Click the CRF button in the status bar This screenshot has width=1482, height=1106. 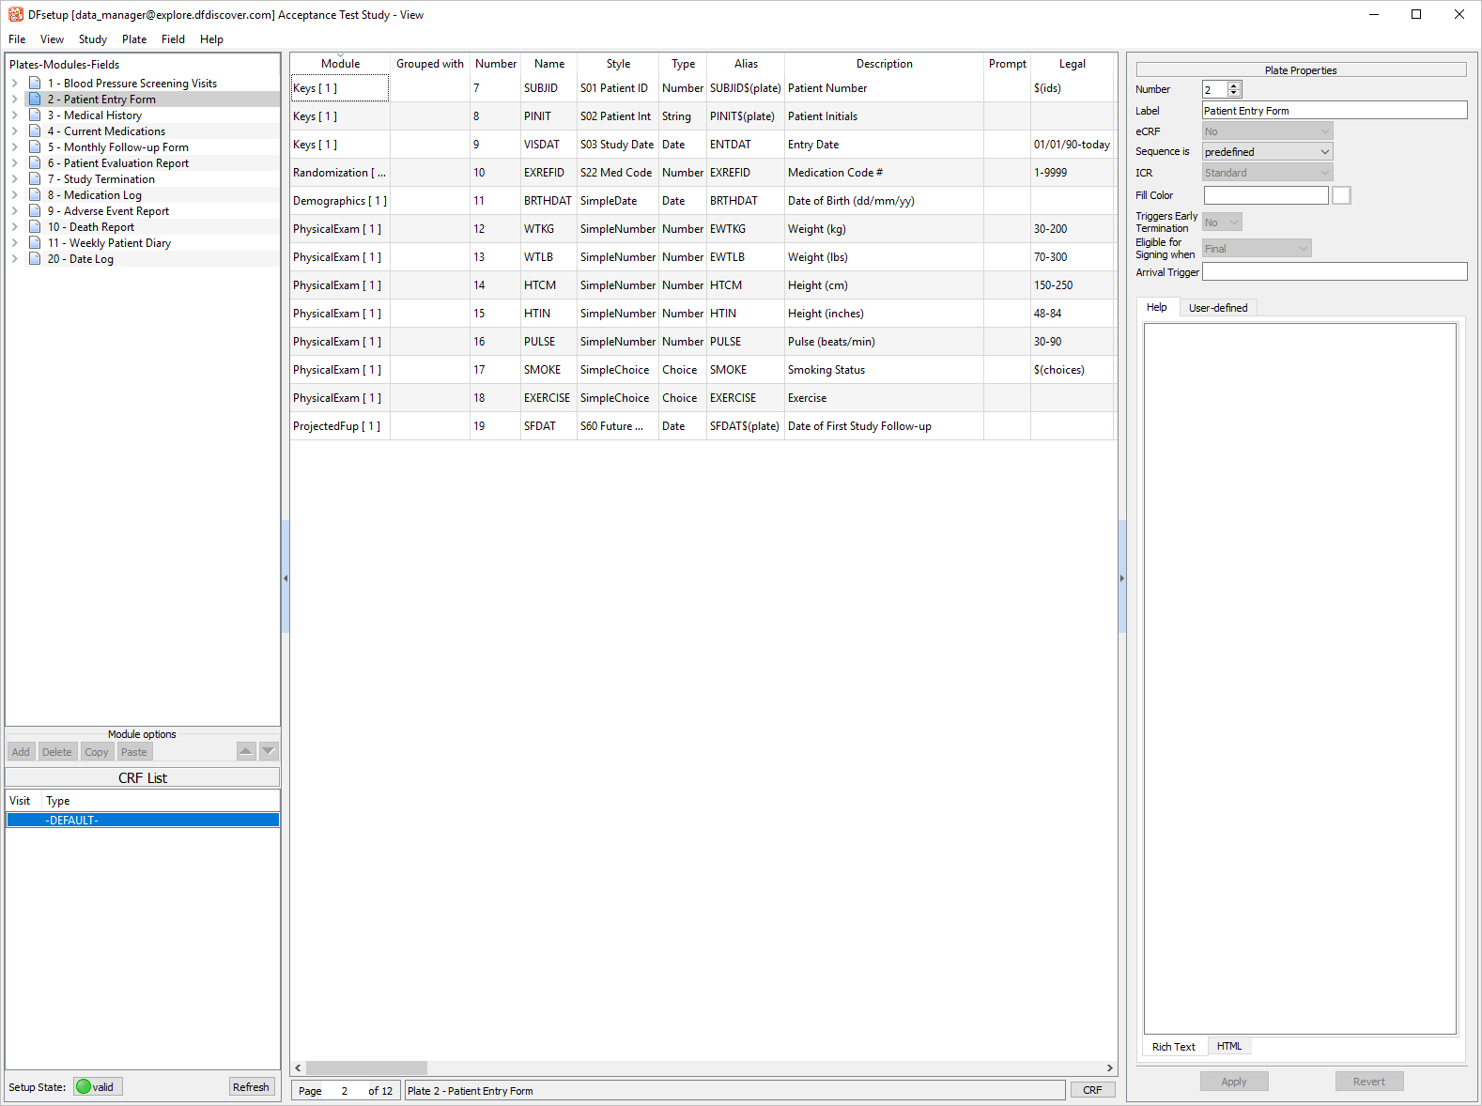tap(1092, 1090)
